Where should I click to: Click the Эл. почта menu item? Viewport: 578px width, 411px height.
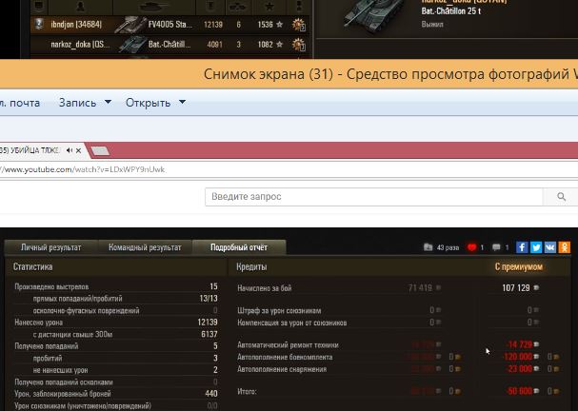[20, 103]
